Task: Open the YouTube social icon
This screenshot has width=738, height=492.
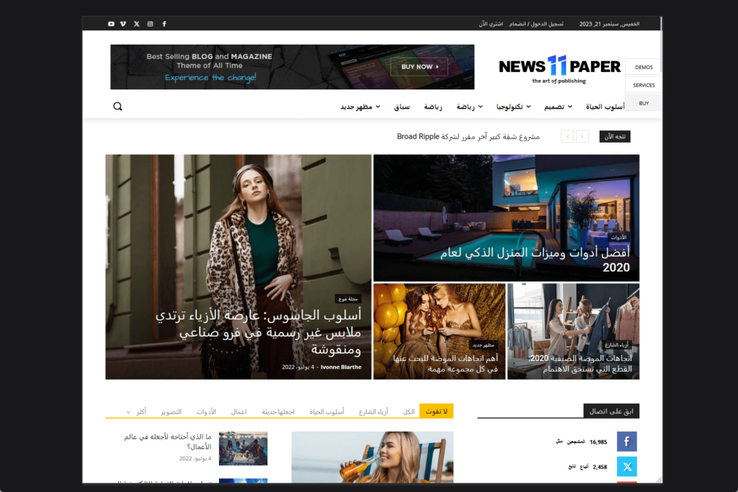Action: [111, 24]
